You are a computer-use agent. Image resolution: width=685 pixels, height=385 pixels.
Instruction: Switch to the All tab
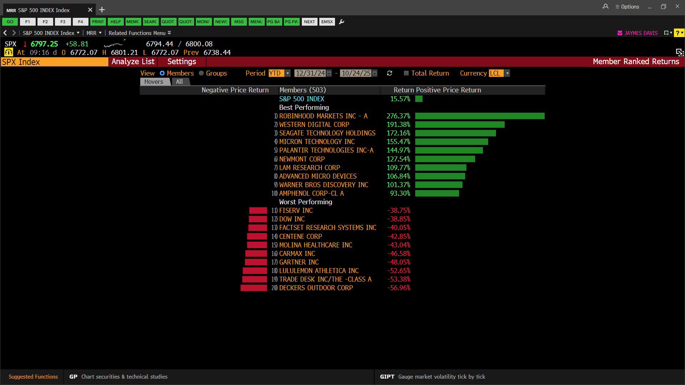[x=179, y=82]
